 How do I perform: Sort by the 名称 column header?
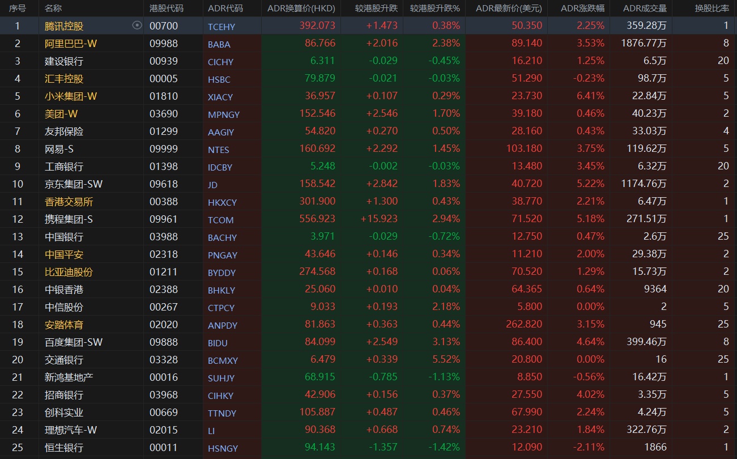(53, 8)
